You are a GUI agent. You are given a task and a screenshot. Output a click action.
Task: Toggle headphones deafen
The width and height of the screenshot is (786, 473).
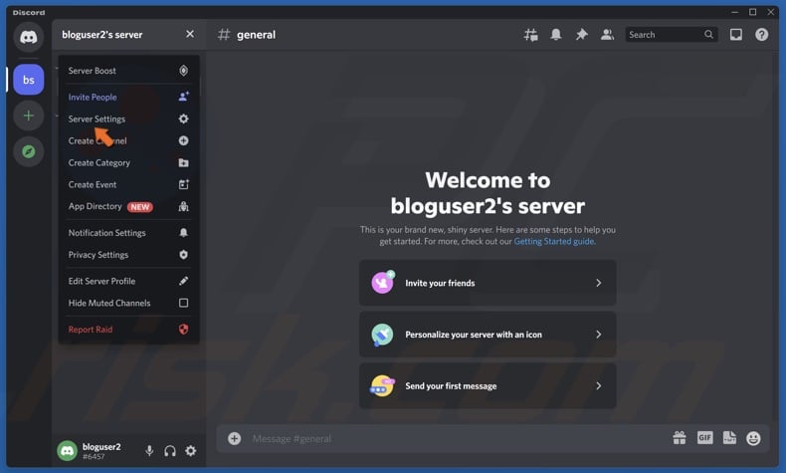(x=170, y=451)
